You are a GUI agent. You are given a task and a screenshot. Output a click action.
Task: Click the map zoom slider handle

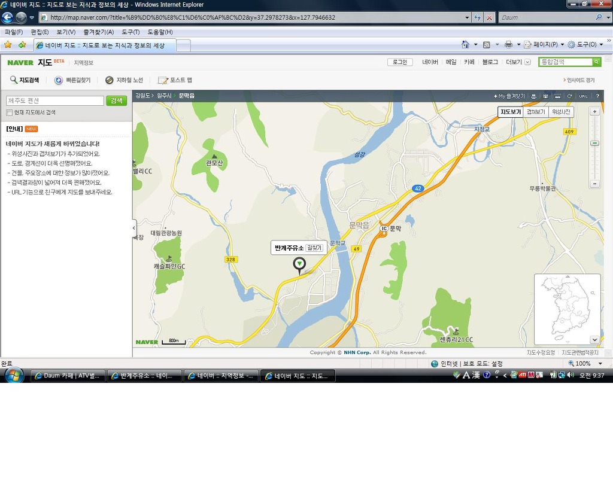point(594,144)
